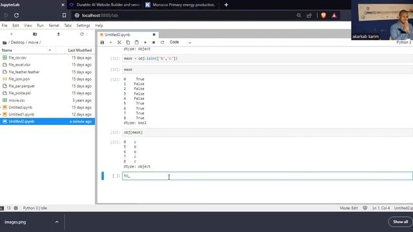Open the Run menu
This screenshot has height=232, width=413.
tap(40, 26)
